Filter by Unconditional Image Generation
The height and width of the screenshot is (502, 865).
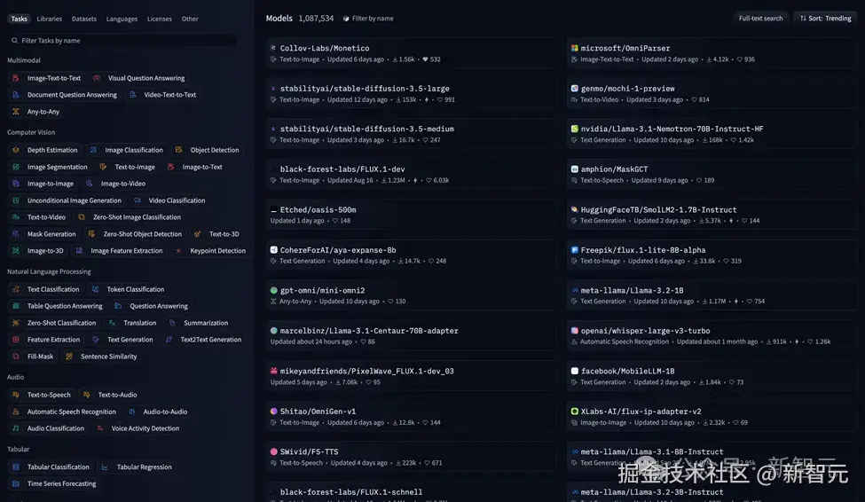pyautogui.click(x=67, y=200)
